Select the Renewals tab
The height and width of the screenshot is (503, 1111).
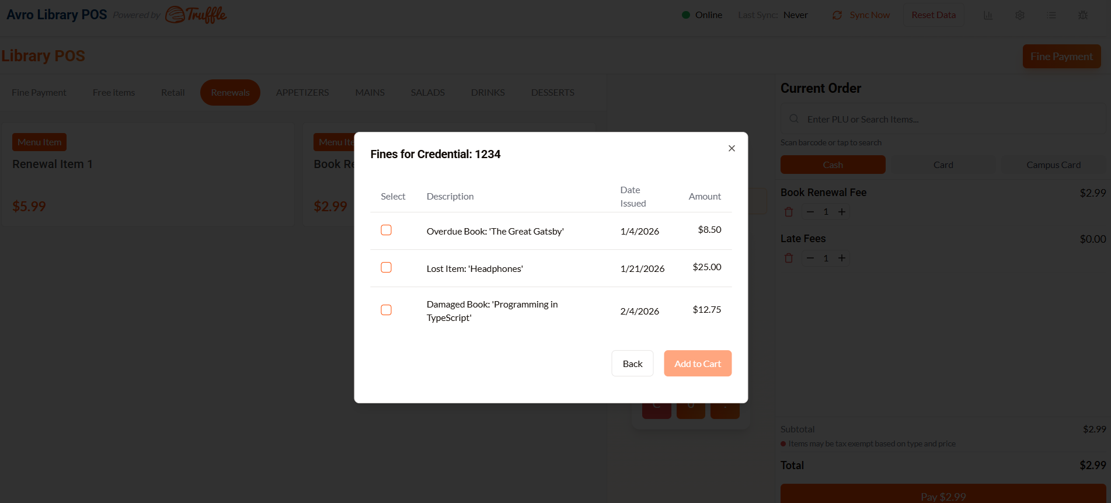(x=230, y=92)
